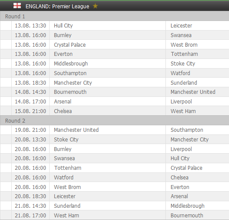229x220 pixels.
Task: Select the Chelsea vs West Ham fixture
Action: [114, 111]
